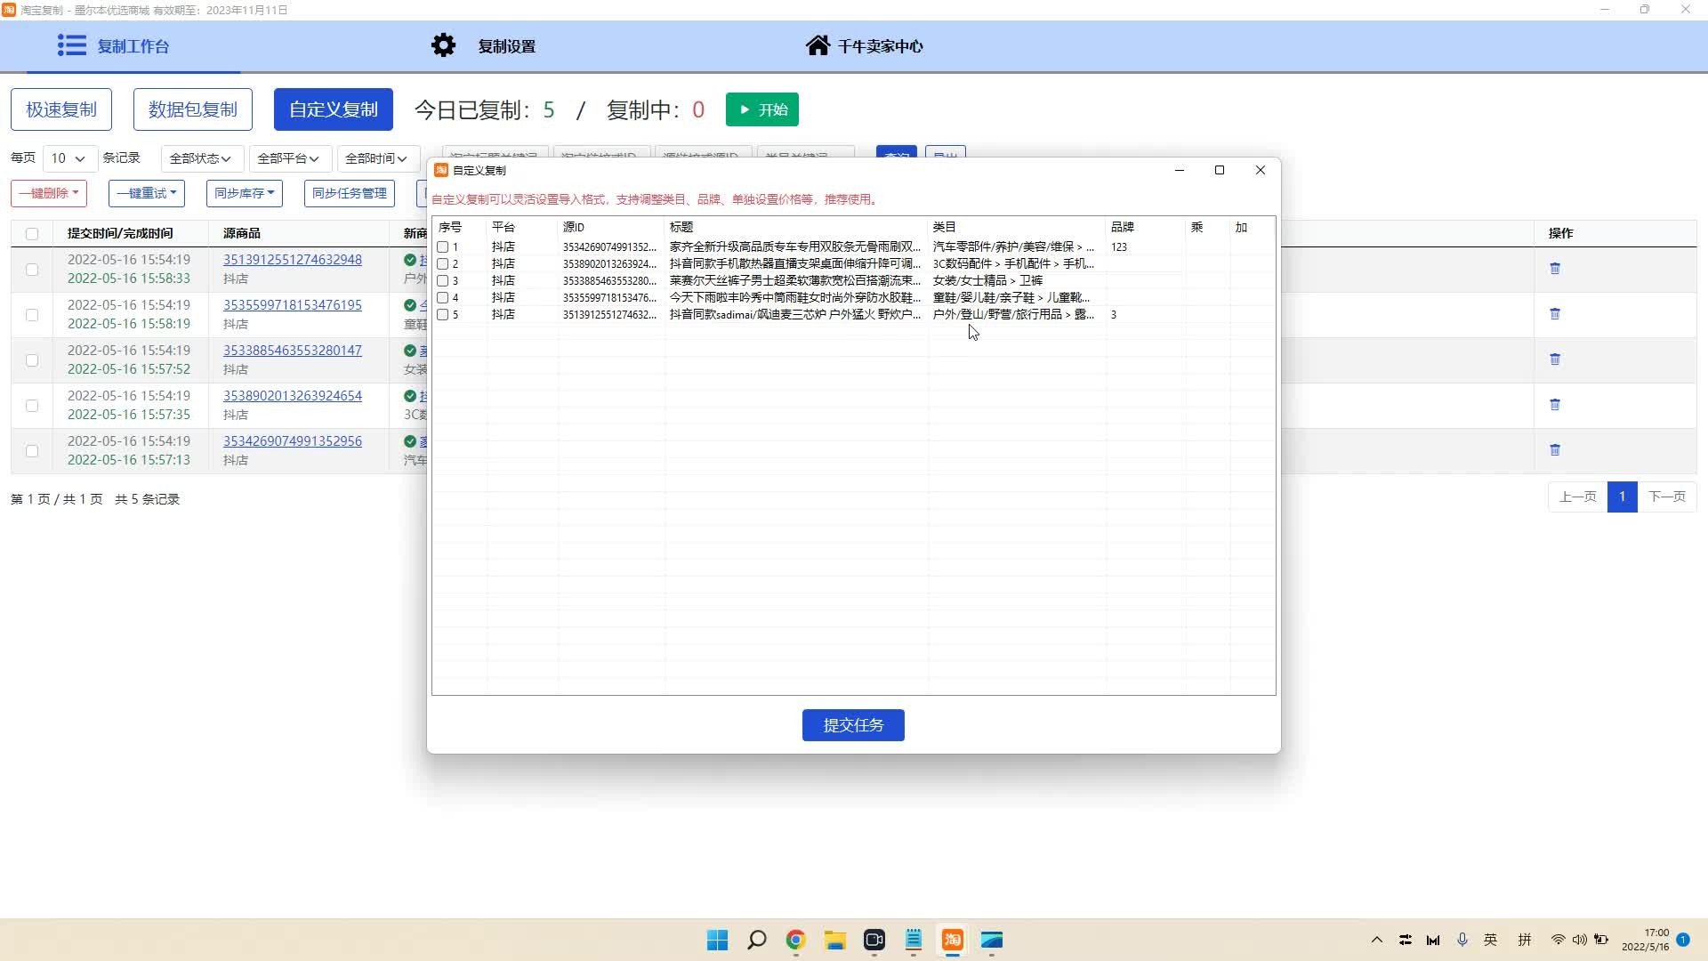Image resolution: width=1708 pixels, height=961 pixels.
Task: Toggle the select-all checkbox in table header
Action: coord(32,234)
